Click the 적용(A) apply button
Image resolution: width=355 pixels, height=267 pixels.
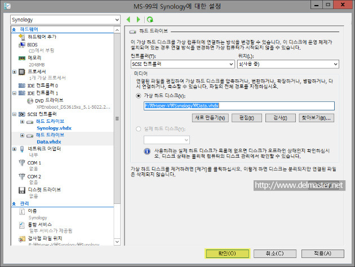pos(323,253)
